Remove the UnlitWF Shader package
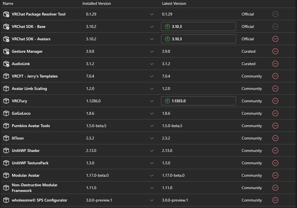The width and height of the screenshot is (297, 208). click(275, 151)
